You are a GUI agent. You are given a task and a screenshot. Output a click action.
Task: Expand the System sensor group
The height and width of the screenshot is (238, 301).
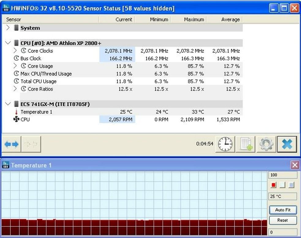point(8,28)
